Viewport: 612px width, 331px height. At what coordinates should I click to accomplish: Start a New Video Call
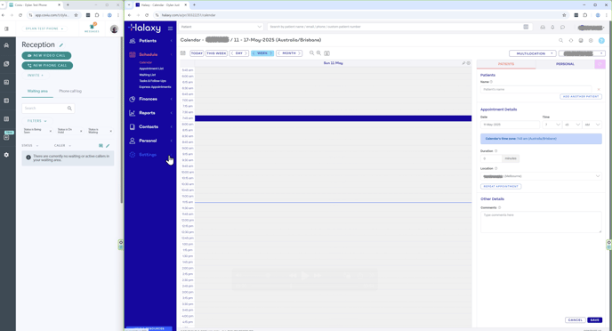(x=46, y=55)
